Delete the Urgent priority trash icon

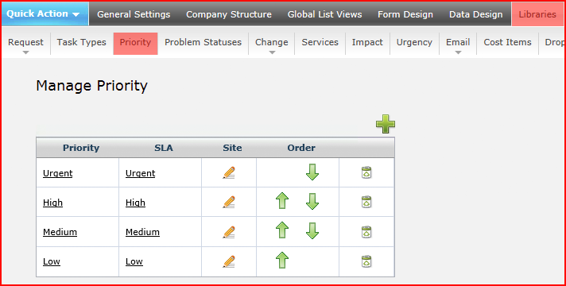(x=366, y=172)
